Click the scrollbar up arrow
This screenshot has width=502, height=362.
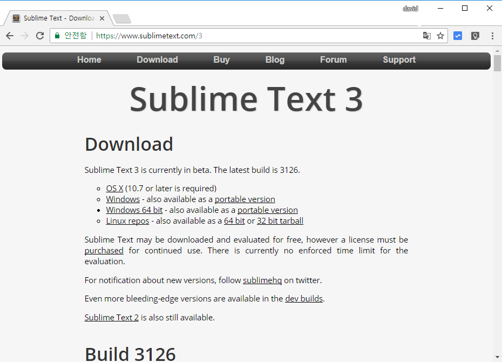[497, 50]
